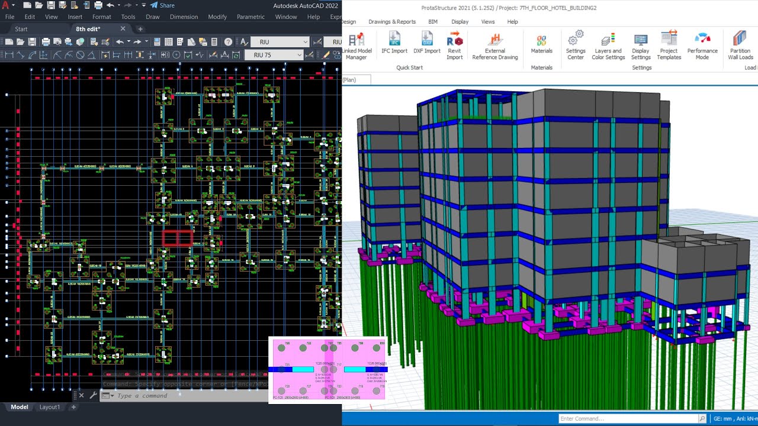
Task: Select the Aligned dimension tool
Action: [x=20, y=55]
